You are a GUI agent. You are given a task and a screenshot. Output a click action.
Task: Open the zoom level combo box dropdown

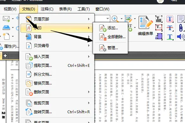[x=108, y=19]
